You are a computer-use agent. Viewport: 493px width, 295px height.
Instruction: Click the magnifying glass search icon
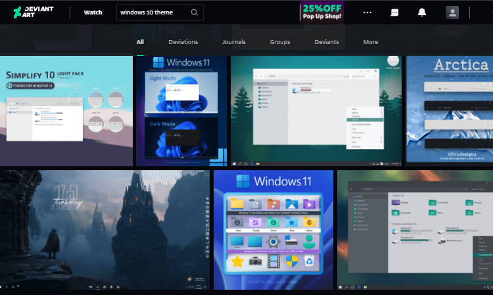195,12
